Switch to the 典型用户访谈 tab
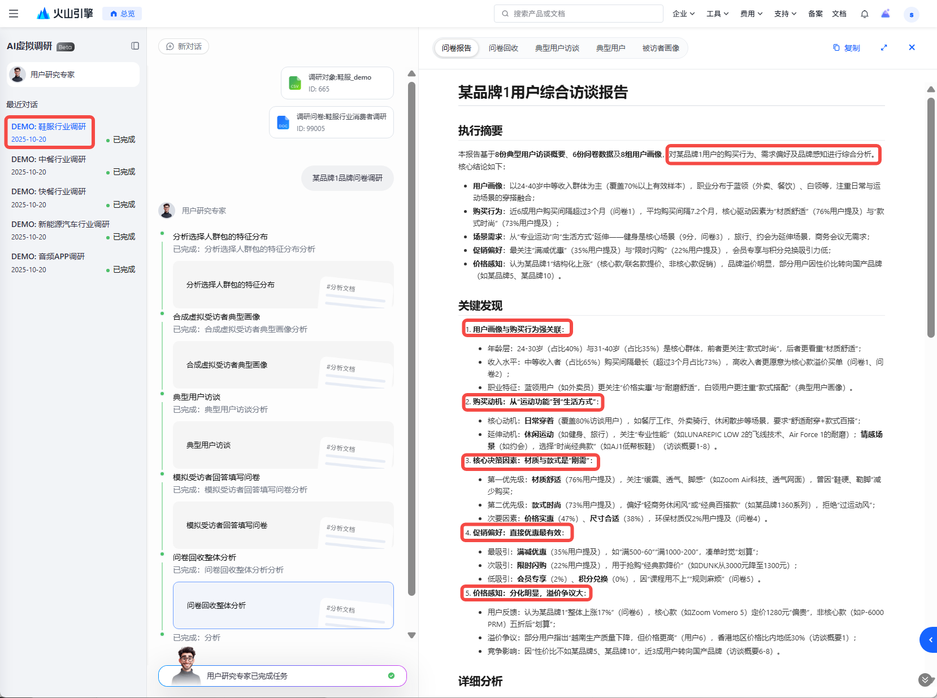Screen dimensions: 937x698 (x=557, y=48)
